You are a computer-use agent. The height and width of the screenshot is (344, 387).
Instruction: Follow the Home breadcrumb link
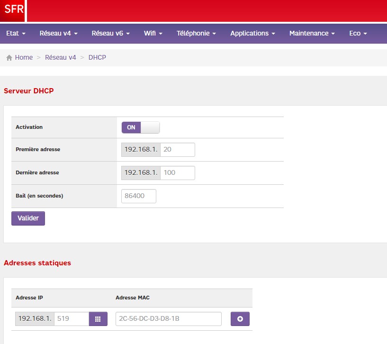pos(24,57)
